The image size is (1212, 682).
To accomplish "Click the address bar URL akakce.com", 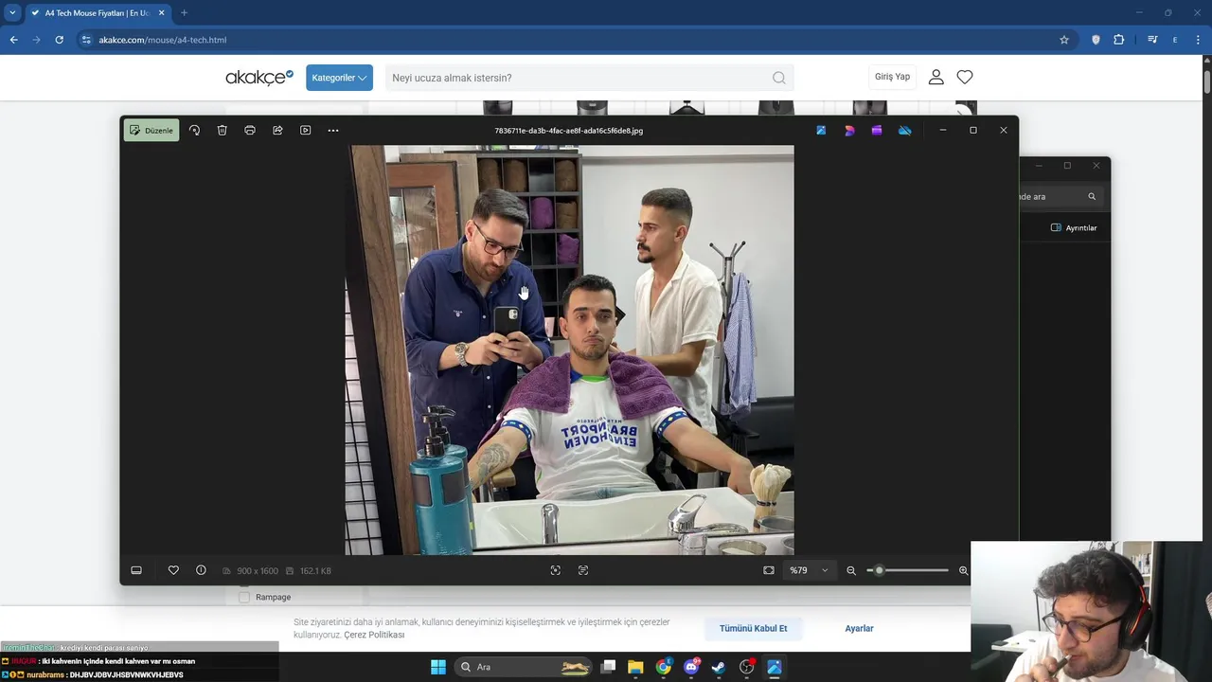I will (163, 40).
